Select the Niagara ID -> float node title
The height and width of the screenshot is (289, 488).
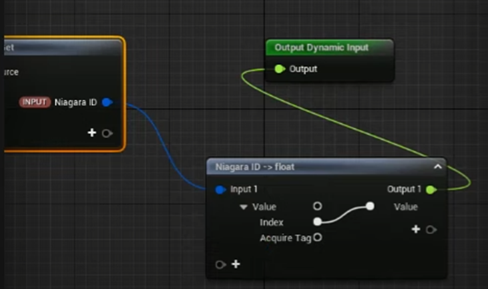(x=254, y=167)
